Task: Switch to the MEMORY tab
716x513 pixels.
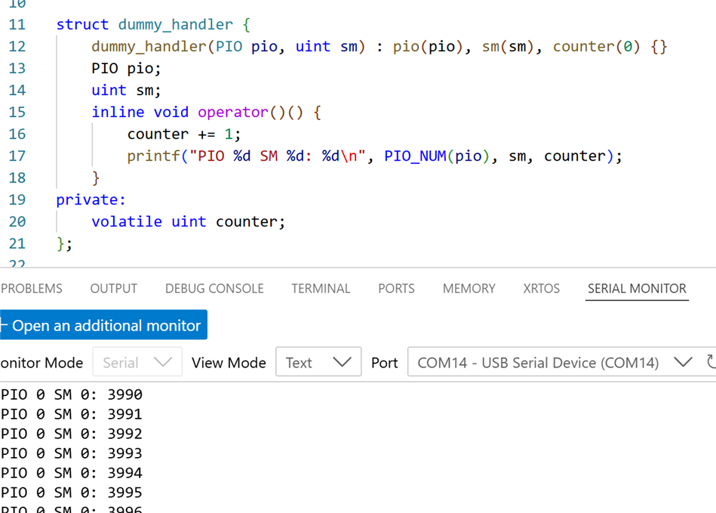Action: (x=469, y=288)
